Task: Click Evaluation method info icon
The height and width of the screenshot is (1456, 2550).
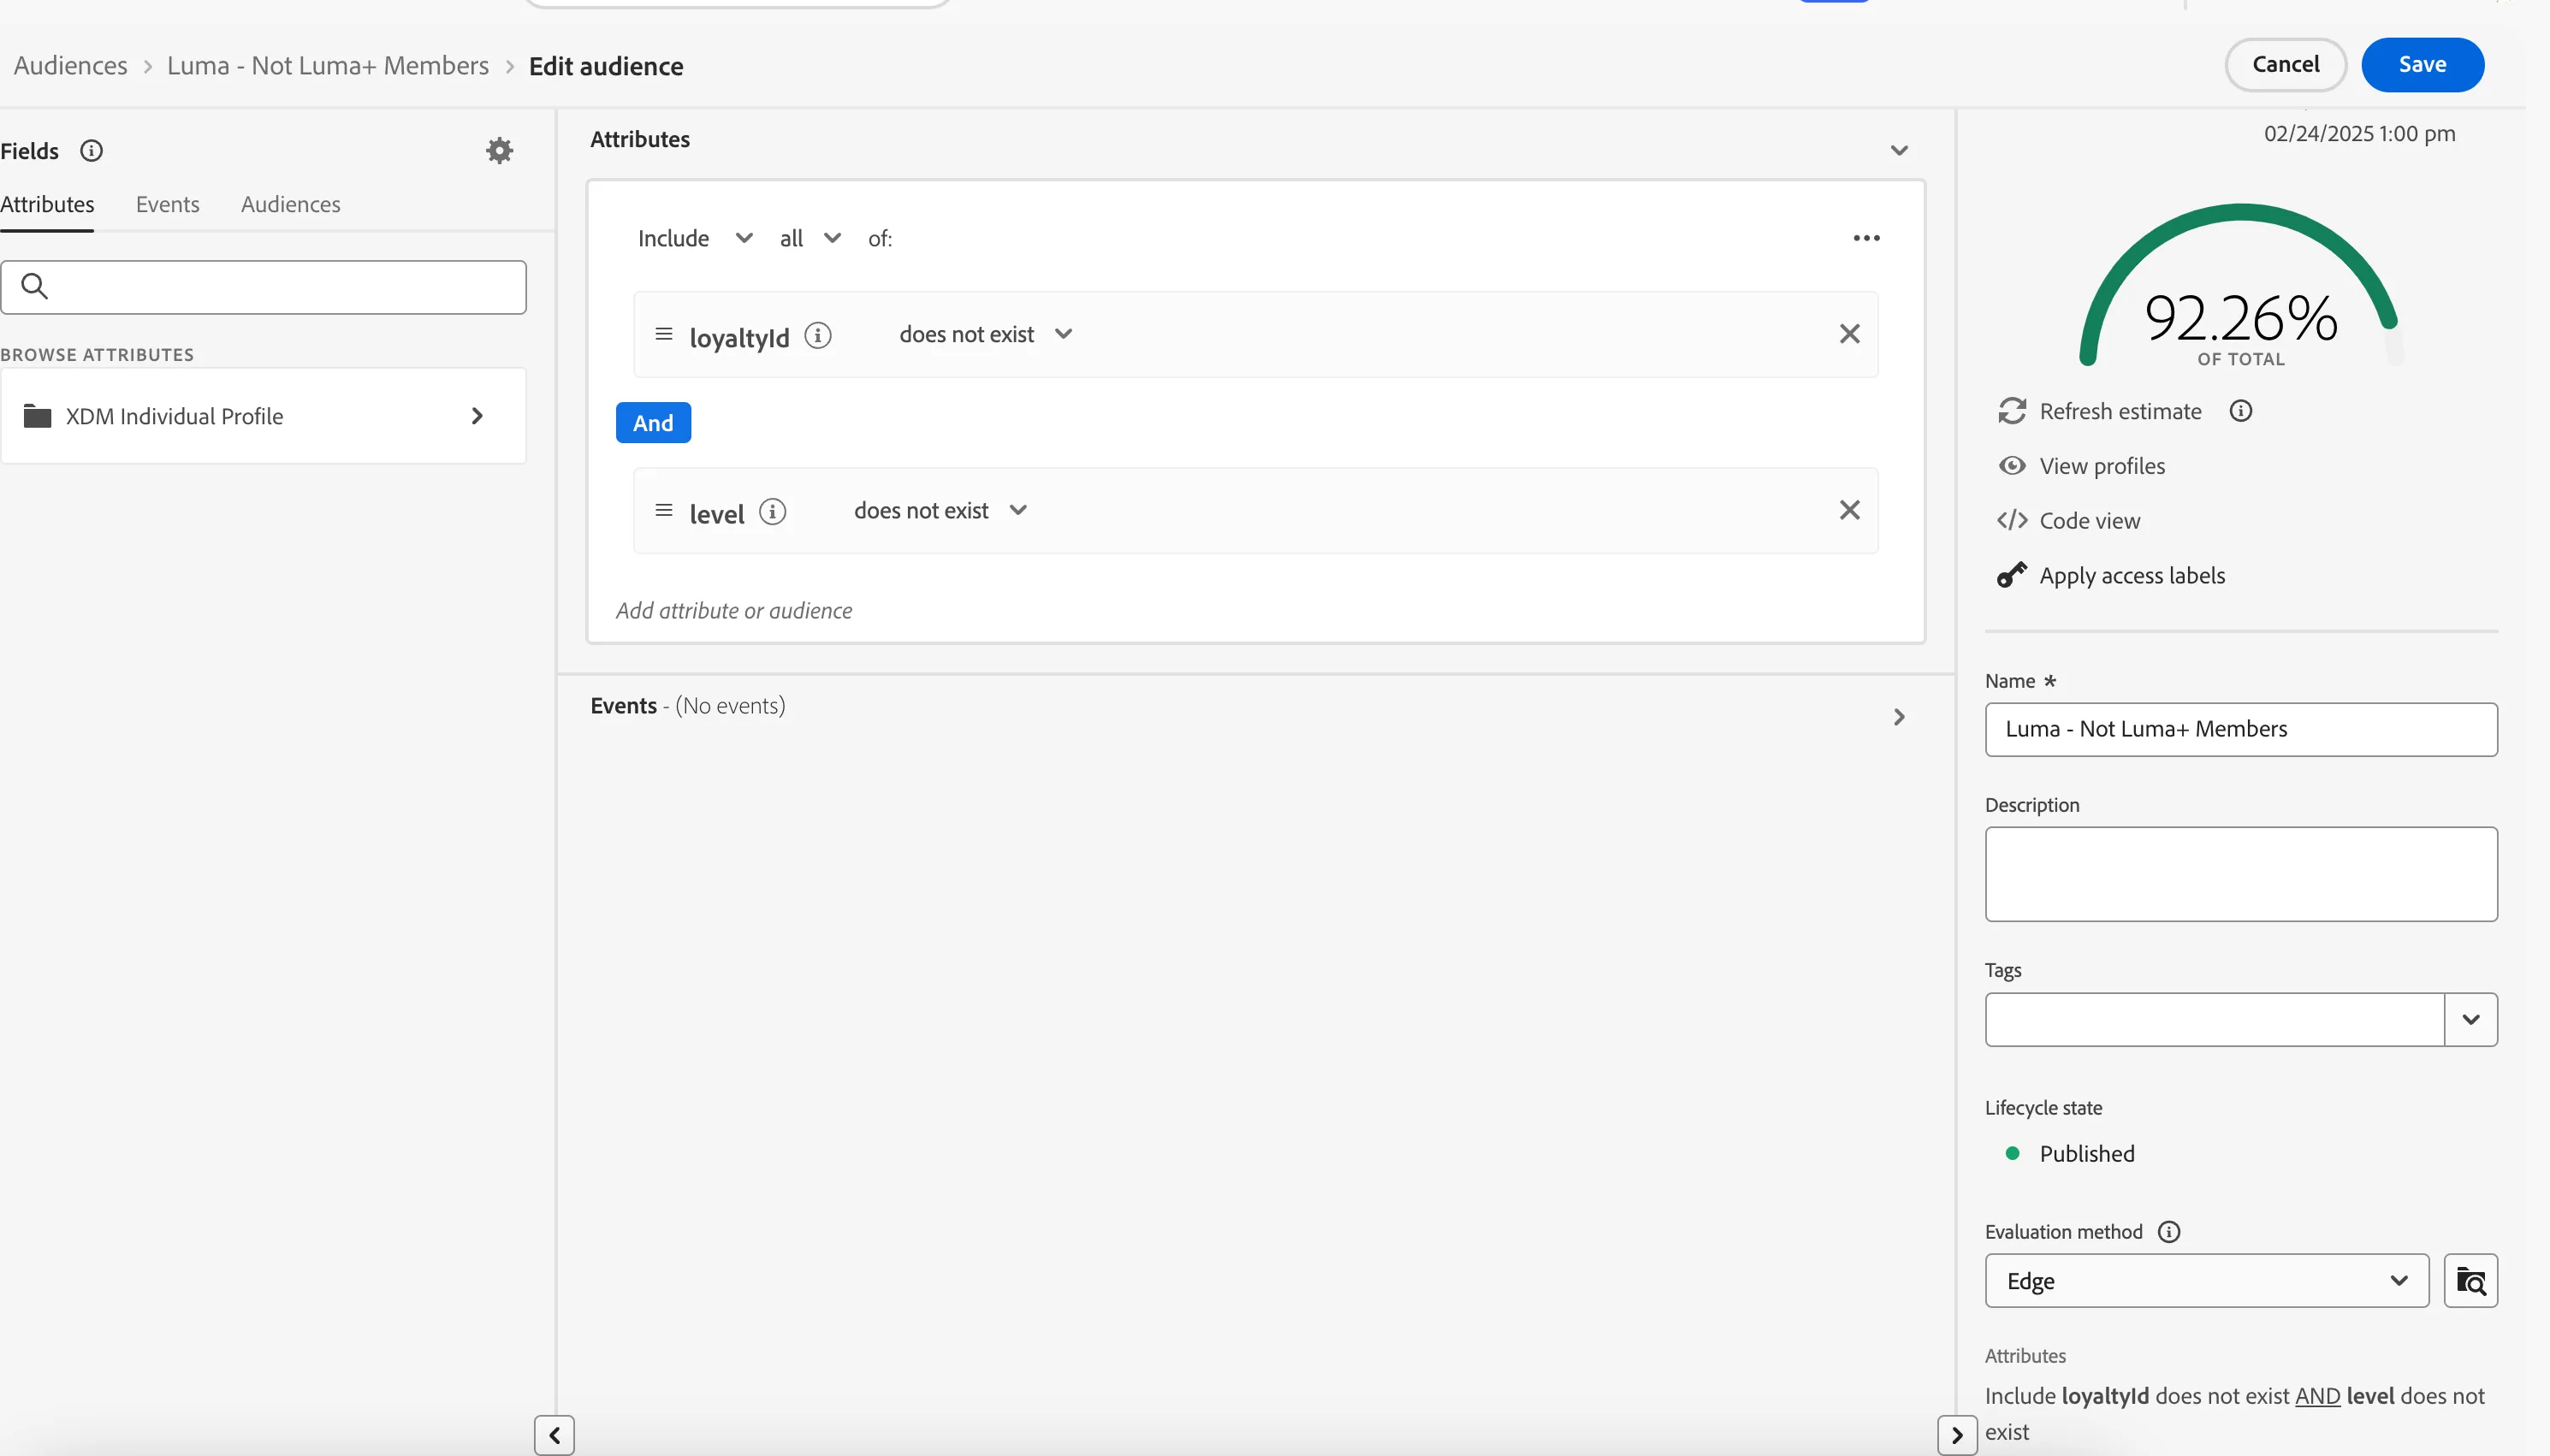Action: pos(2169,1232)
